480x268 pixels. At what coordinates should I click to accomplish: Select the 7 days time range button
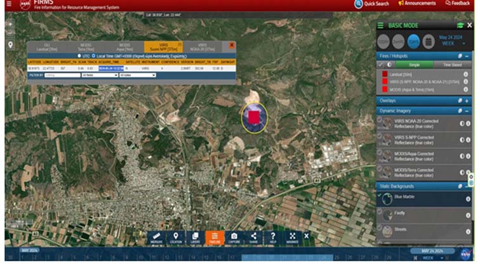coord(413,42)
